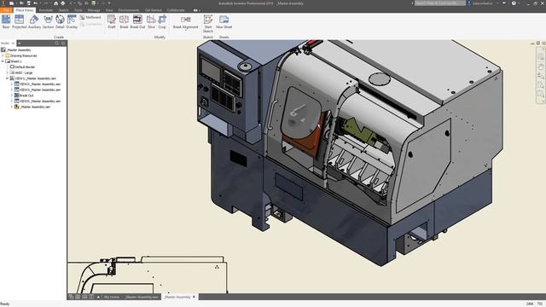Screen dimensions: 546x307
Task: Switch to the Get Started ribbon tab
Action: pos(154,10)
